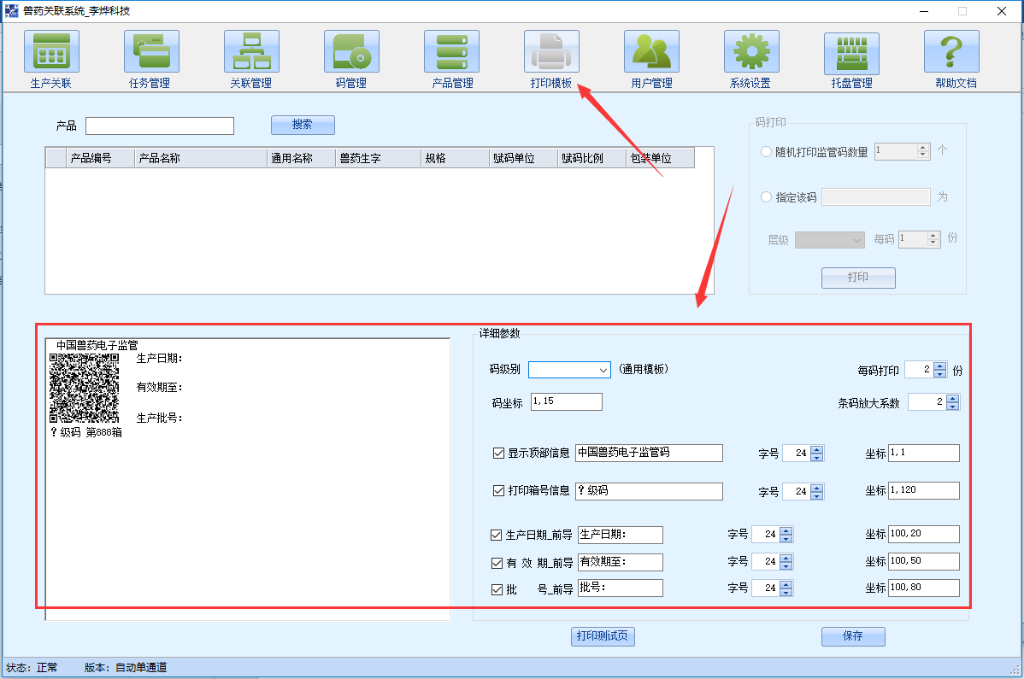
Task: Edit the 生产日期: prefix field
Action: pyautogui.click(x=621, y=535)
